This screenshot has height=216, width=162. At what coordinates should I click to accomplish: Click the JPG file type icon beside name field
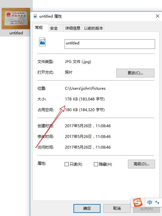[x=42, y=42]
